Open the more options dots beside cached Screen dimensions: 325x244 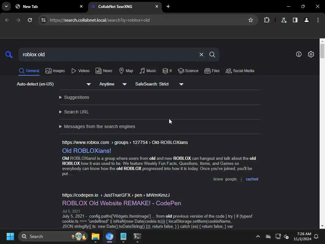(241, 179)
